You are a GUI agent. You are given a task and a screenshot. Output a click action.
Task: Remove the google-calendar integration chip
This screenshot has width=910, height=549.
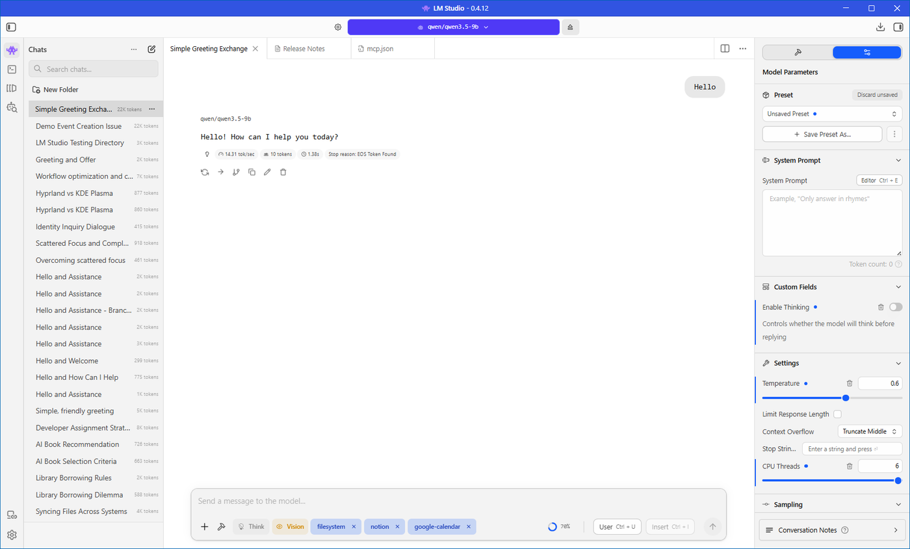tap(468, 527)
